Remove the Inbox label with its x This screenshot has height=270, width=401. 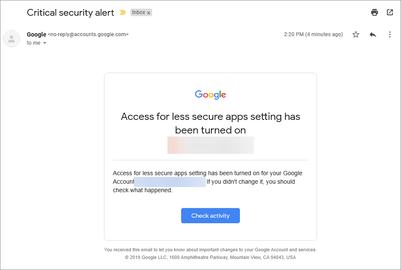coord(149,13)
